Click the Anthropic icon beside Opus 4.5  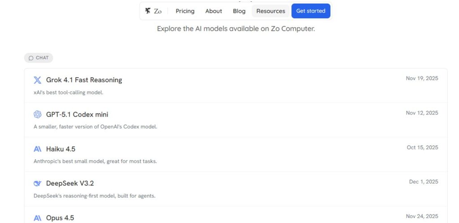point(38,218)
